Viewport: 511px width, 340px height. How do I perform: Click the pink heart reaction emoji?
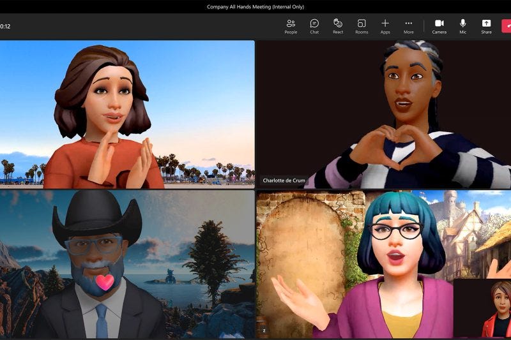105,282
